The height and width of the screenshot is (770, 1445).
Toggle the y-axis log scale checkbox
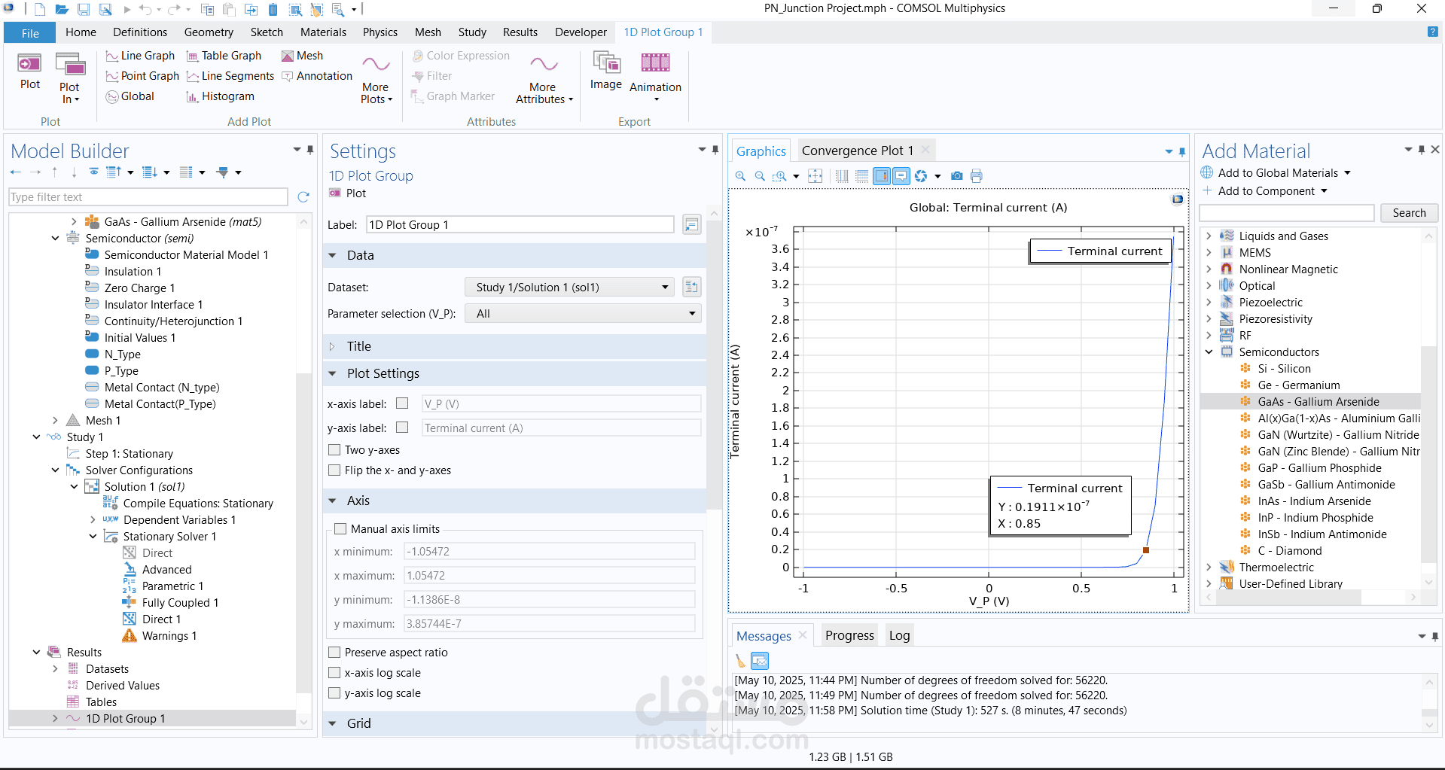pos(335,693)
